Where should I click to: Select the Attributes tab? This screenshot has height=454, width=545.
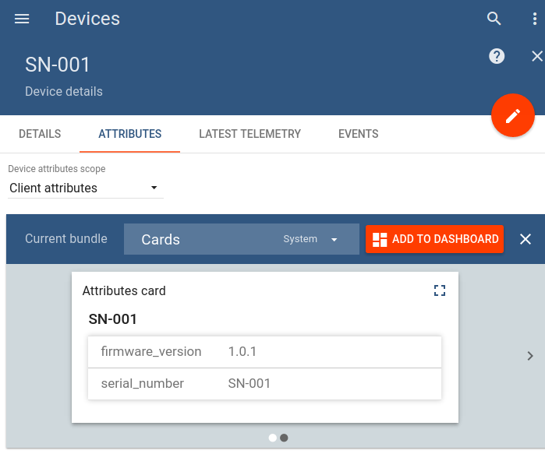130,134
